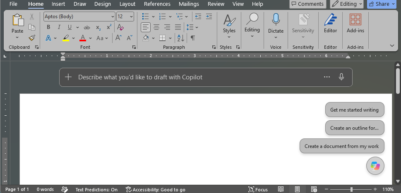Click the Copy icon
This screenshot has width=401, height=193.
32,27
